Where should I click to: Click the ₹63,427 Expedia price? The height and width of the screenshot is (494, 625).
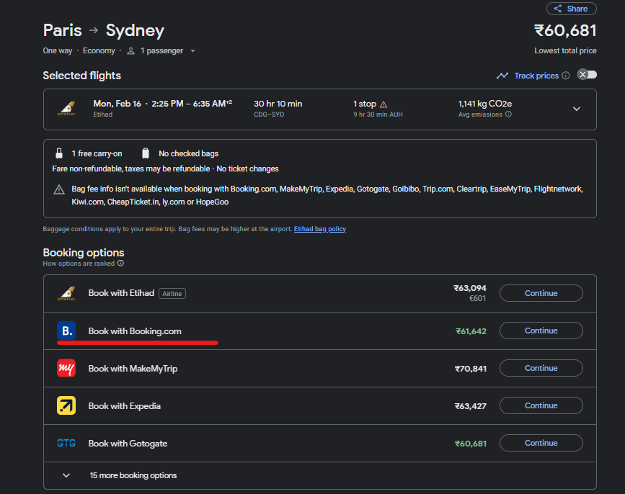tap(471, 406)
